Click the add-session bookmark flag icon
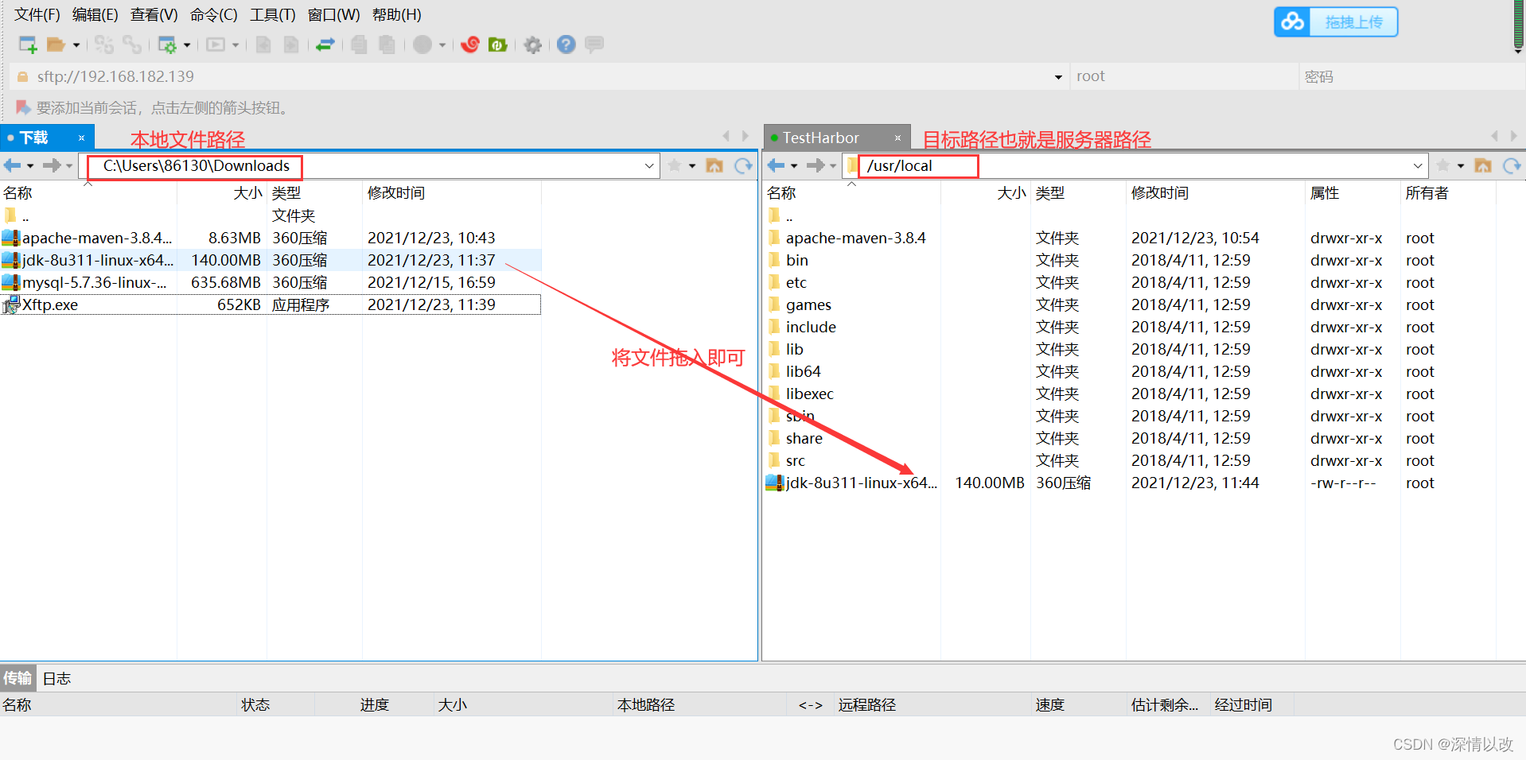This screenshot has height=760, width=1526. click(23, 107)
